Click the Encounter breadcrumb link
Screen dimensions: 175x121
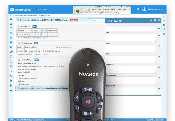coord(19,16)
